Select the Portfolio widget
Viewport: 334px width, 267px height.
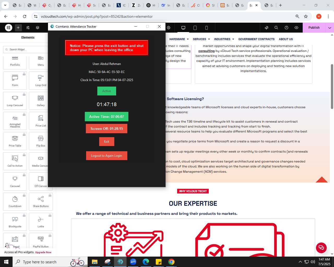tap(15, 62)
